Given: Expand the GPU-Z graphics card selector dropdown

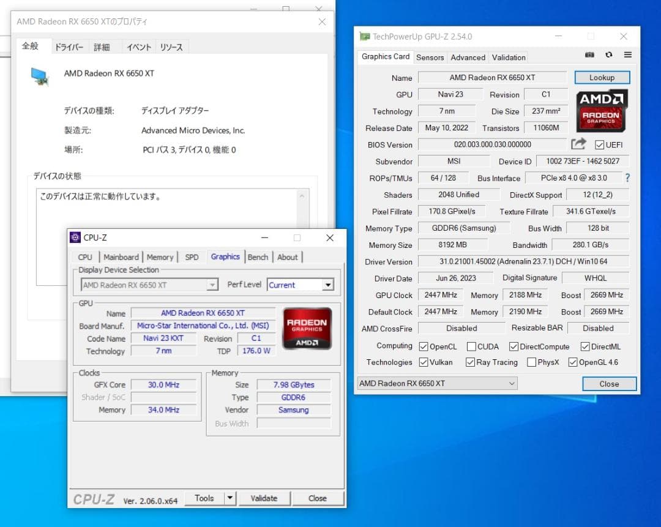Looking at the screenshot, I should 512,384.
